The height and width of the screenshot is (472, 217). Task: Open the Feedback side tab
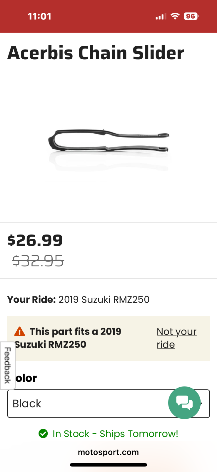8,366
